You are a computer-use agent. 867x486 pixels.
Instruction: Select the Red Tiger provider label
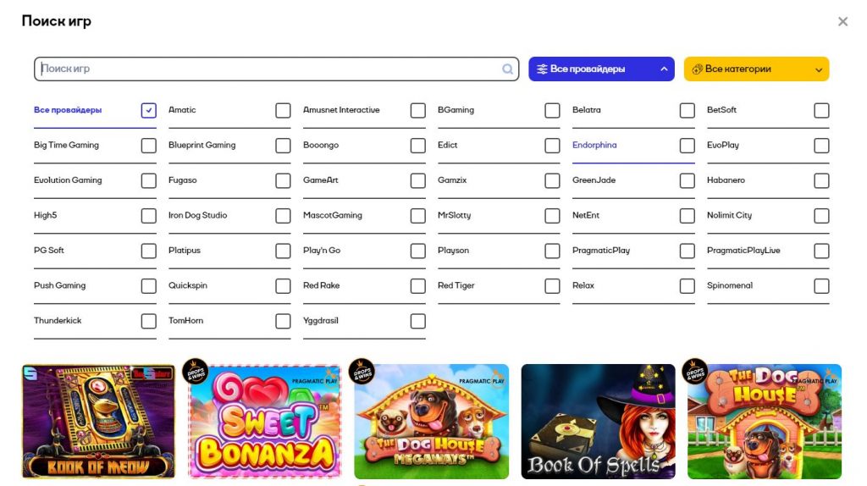click(x=456, y=285)
